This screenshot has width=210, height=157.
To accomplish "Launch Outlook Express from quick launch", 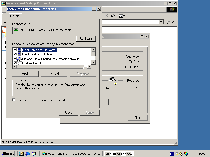I will pos(34,154).
